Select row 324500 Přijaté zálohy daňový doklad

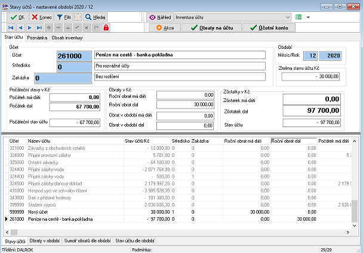(178, 184)
